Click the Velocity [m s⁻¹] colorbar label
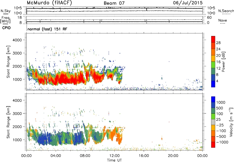 click(231, 122)
